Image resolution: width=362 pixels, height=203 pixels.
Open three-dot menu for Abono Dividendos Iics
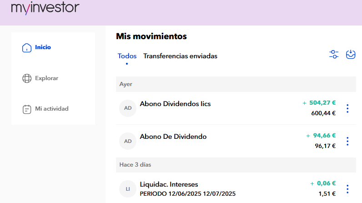[347, 108]
